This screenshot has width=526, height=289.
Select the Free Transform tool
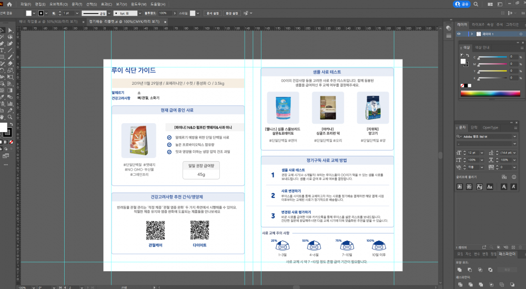(x=10, y=77)
